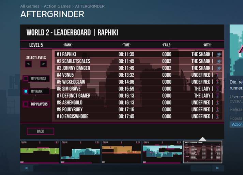Viewport: 243px width, 175px height.
Task: Click the character icon in Ashengold row
Action: click(x=217, y=102)
